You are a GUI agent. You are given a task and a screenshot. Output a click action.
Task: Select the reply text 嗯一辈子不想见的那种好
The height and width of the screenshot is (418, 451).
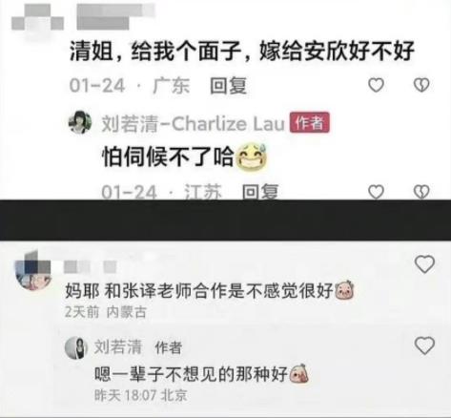coord(191,374)
